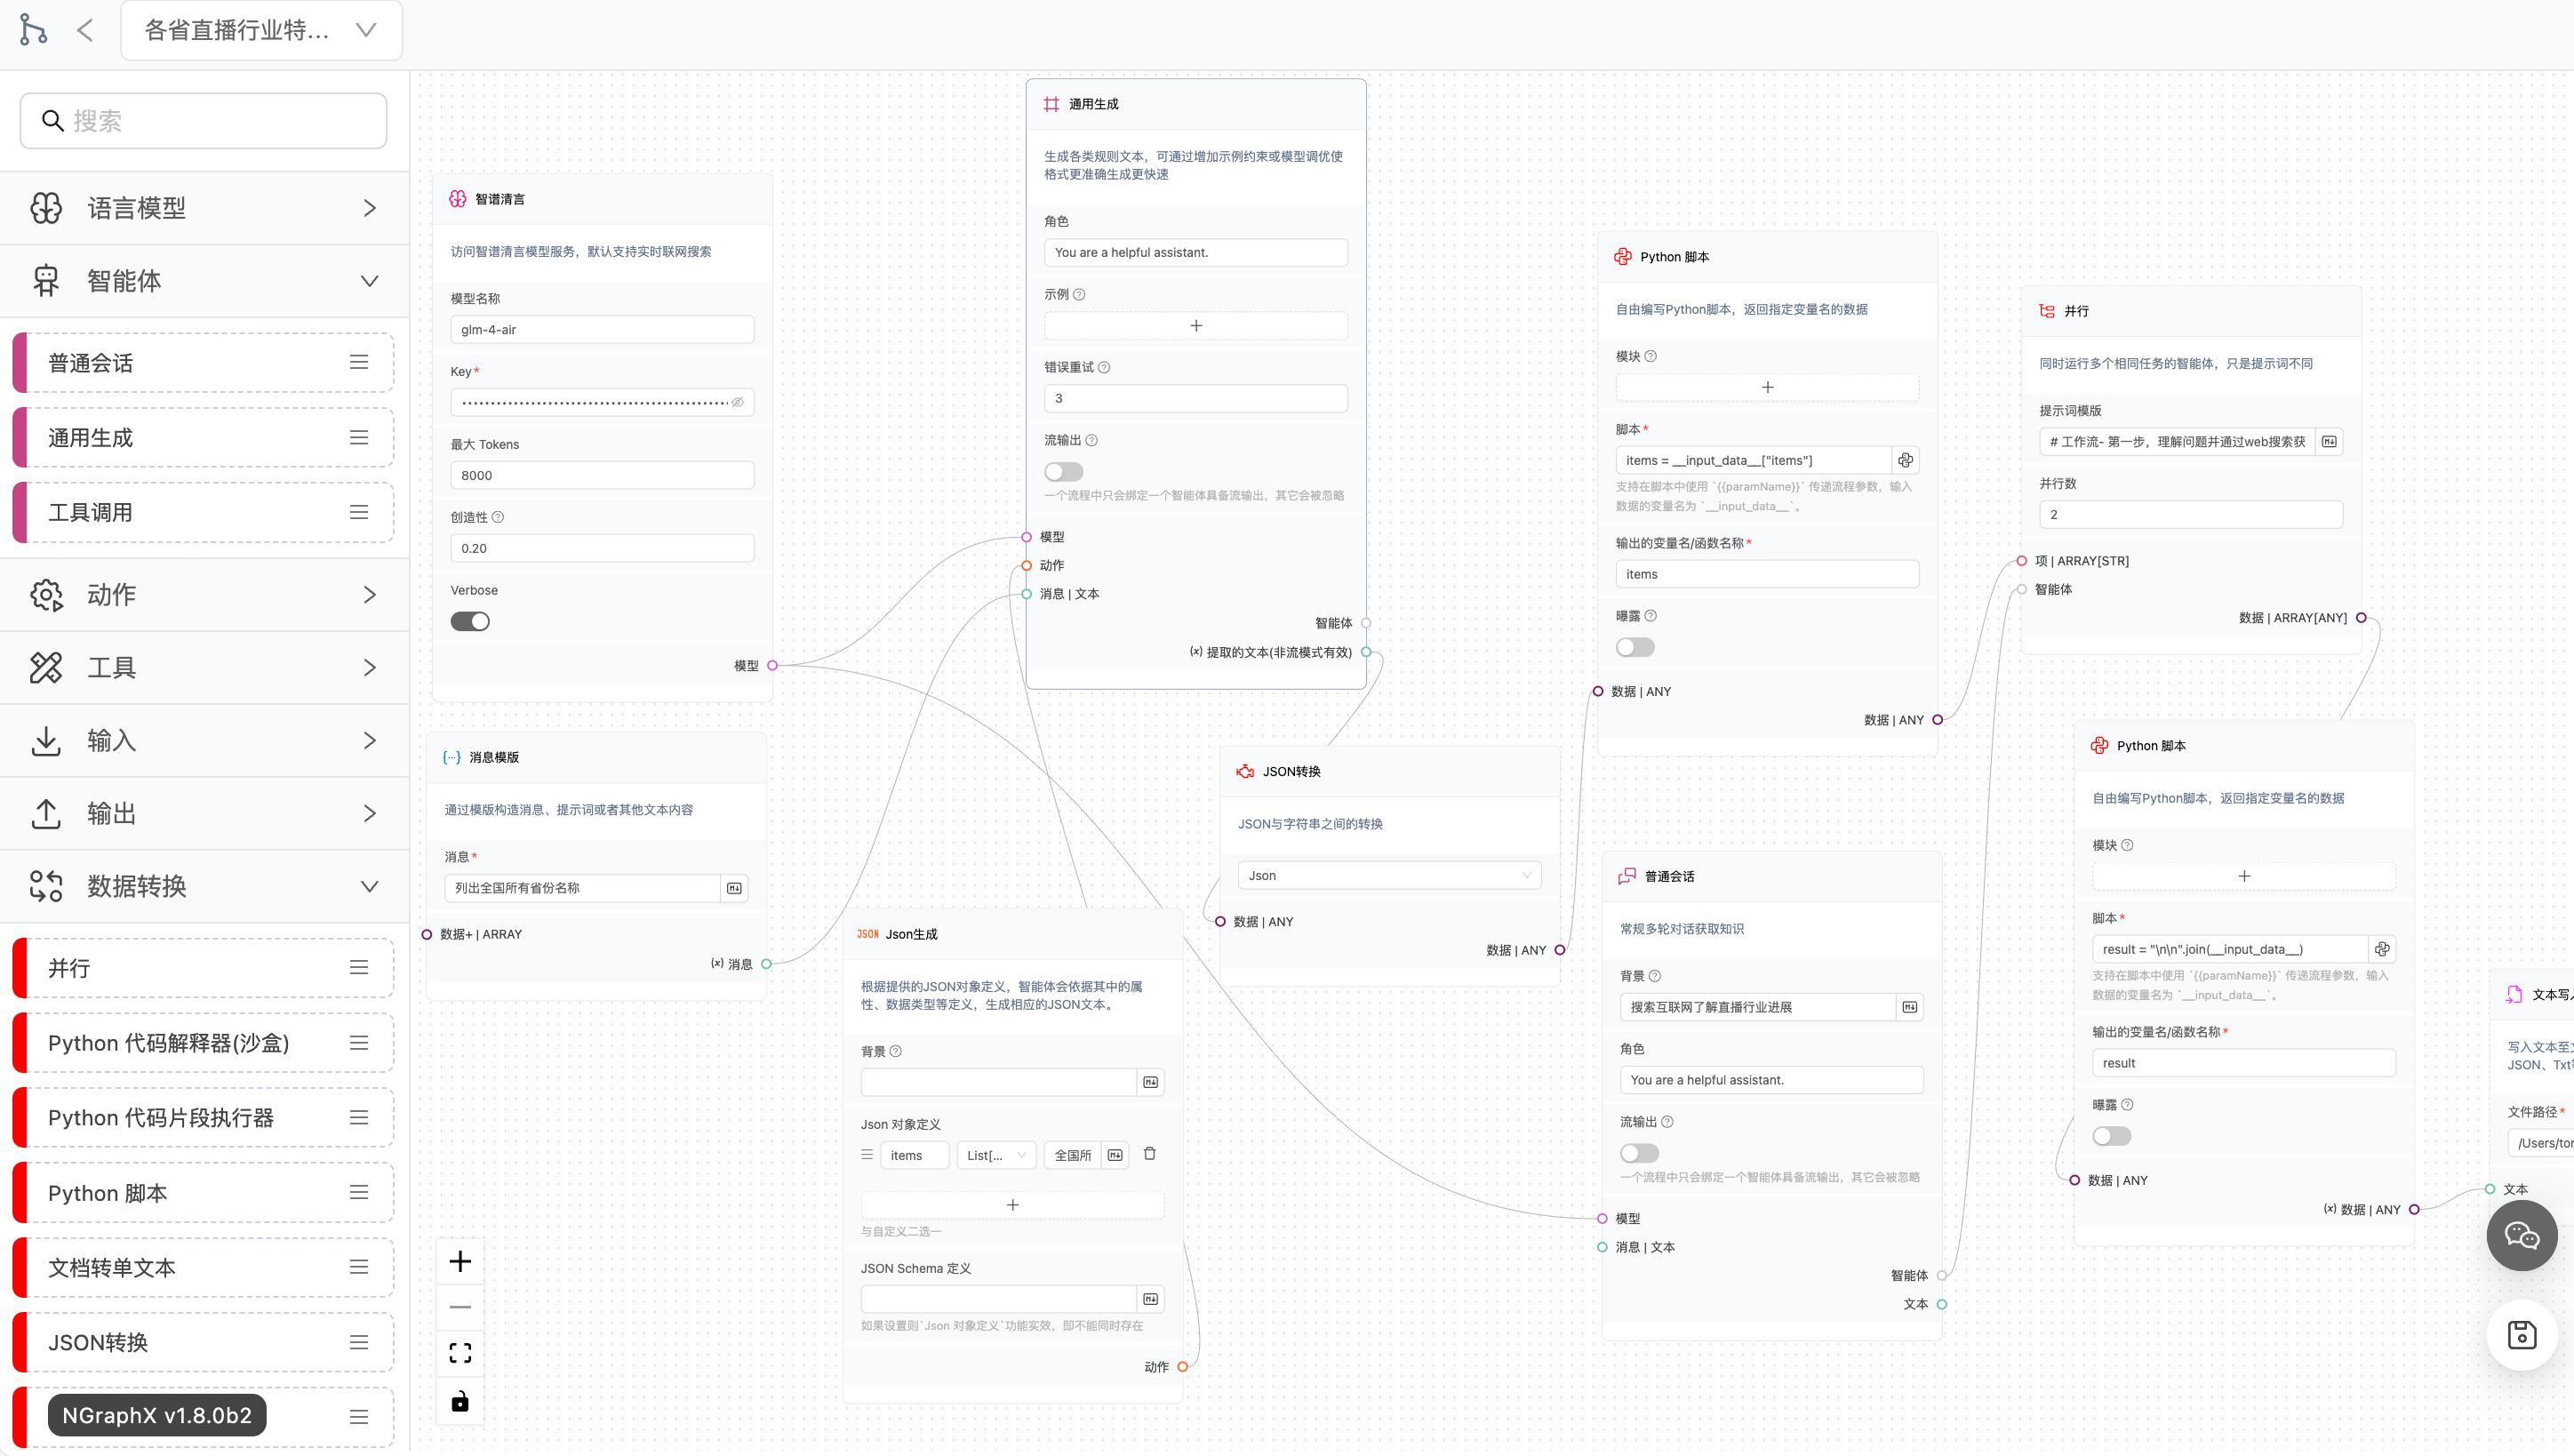The width and height of the screenshot is (2574, 1456).
Task: Open code editor for result script field
Action: point(2382,949)
